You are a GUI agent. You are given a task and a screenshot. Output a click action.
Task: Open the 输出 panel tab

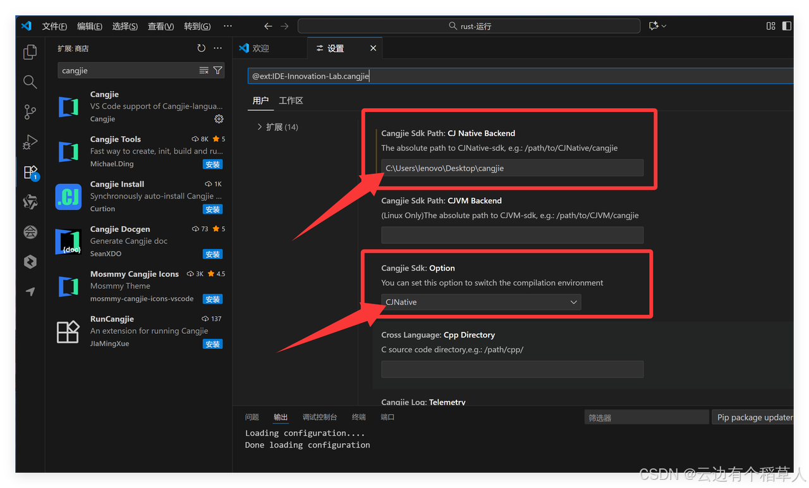click(x=281, y=417)
